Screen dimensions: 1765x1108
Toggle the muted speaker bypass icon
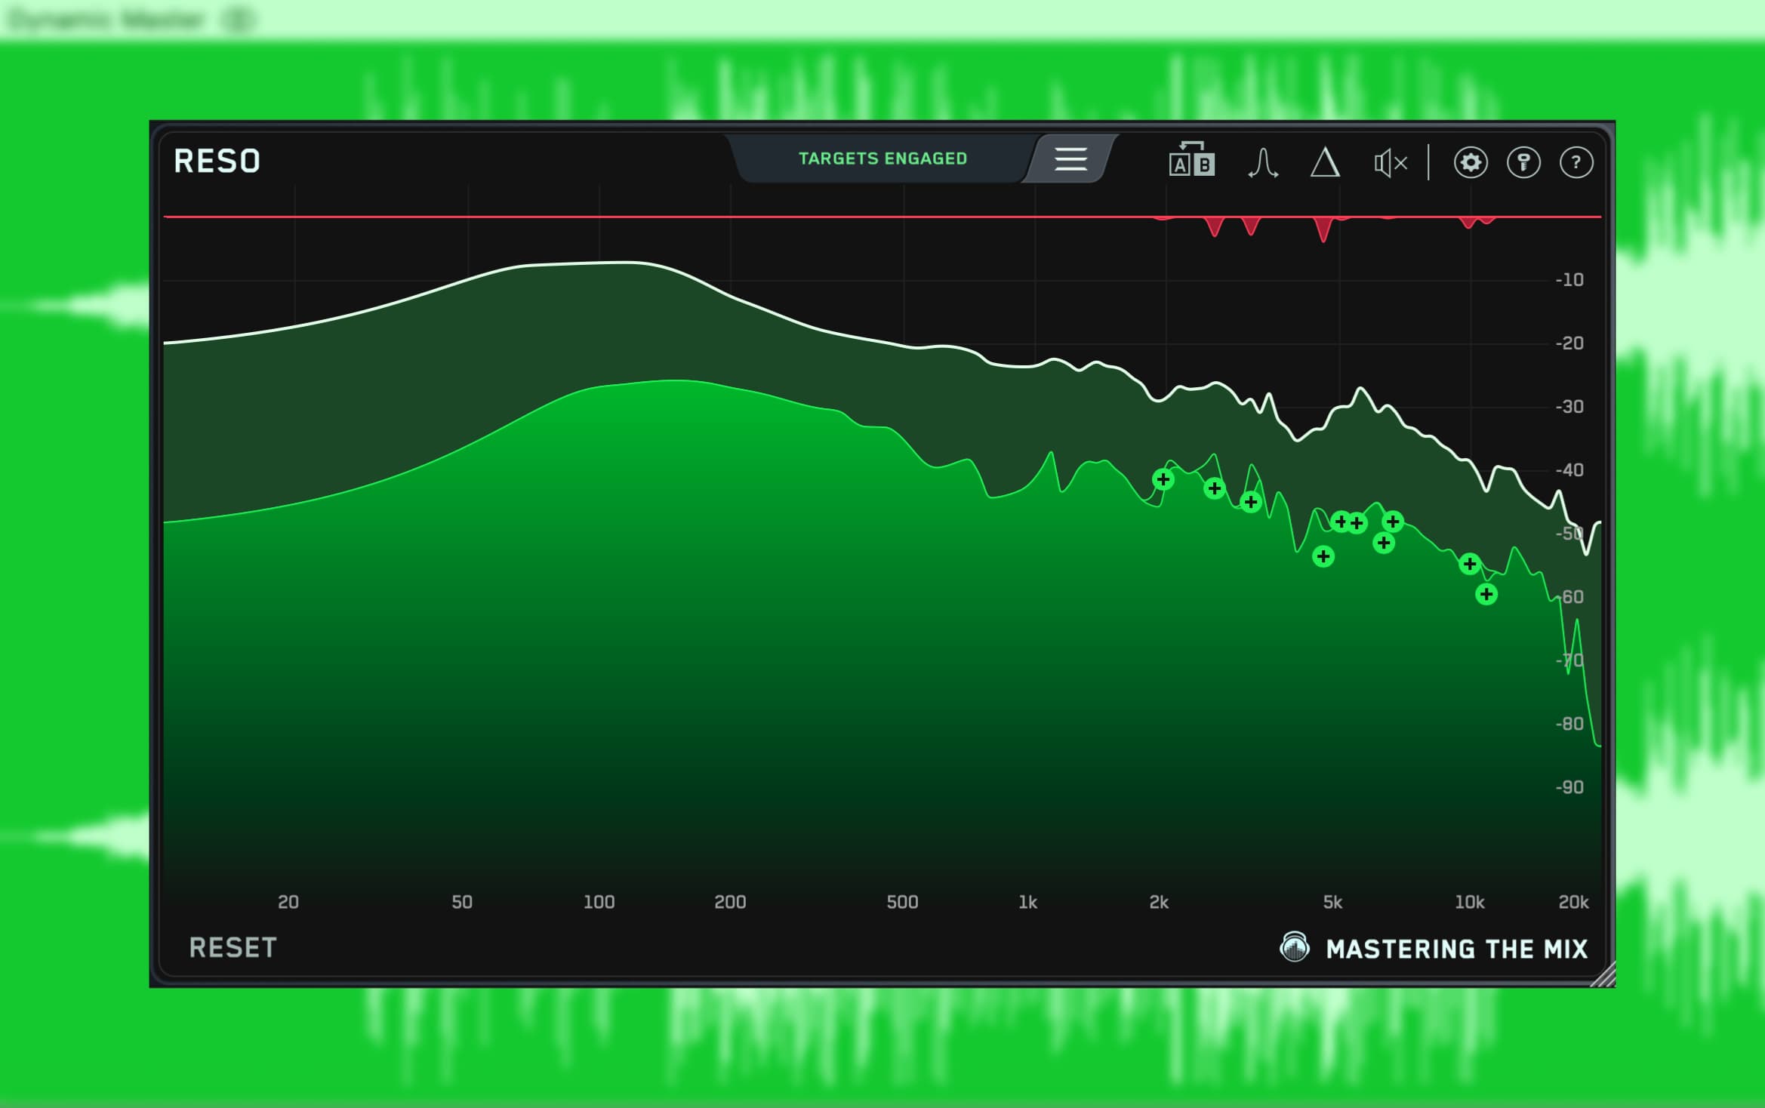pyautogui.click(x=1391, y=162)
